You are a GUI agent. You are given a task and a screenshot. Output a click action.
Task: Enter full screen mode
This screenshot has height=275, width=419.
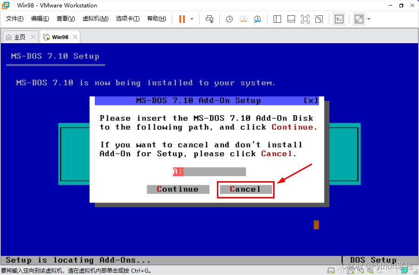305,19
